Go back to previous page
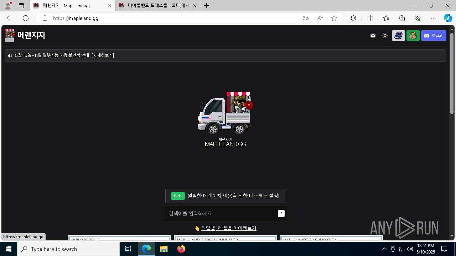456x256 pixels. point(10,18)
